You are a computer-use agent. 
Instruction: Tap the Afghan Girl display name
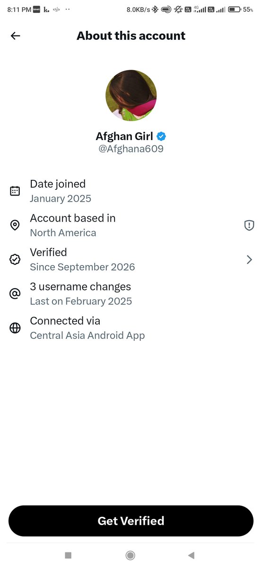124,136
